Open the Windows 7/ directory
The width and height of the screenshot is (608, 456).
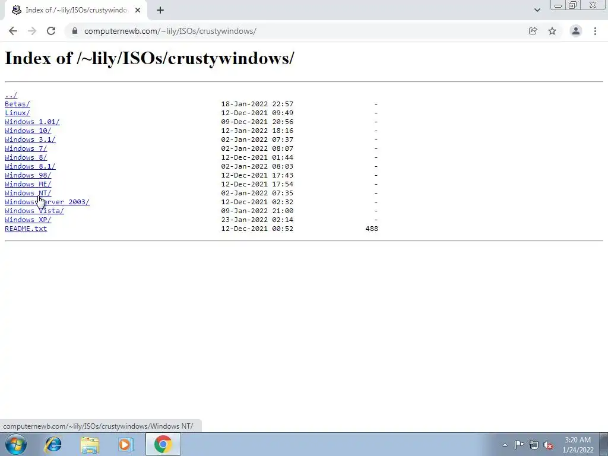pos(26,148)
